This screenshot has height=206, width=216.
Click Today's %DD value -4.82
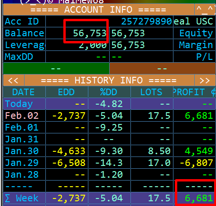(x=109, y=104)
